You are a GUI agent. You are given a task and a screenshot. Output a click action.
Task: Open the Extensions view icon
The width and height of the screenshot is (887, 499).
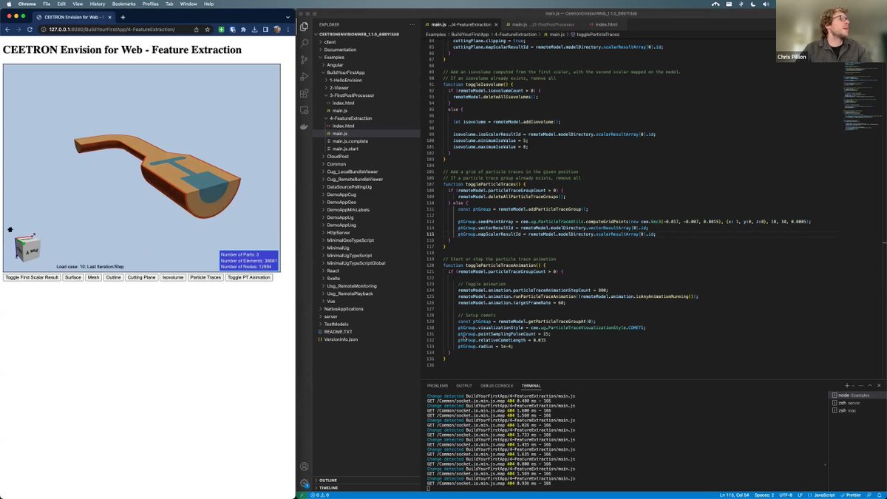[x=304, y=94]
